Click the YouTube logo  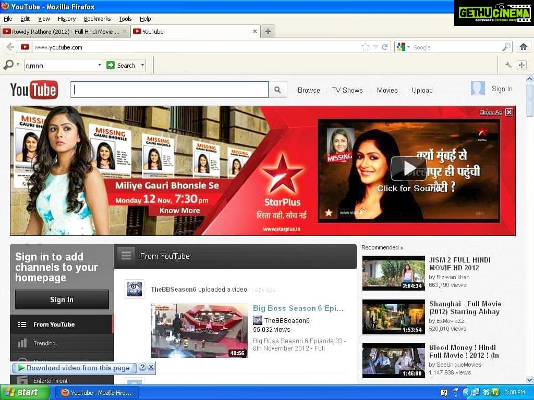34,90
